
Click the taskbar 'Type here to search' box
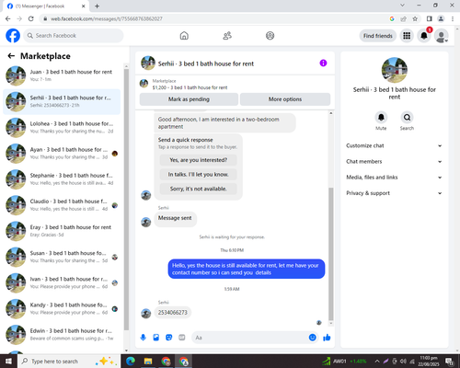(69, 362)
